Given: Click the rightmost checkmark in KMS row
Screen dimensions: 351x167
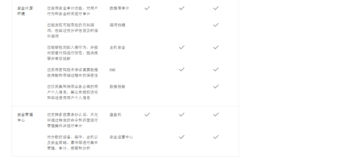Looking at the screenshot, I should 216,70.
